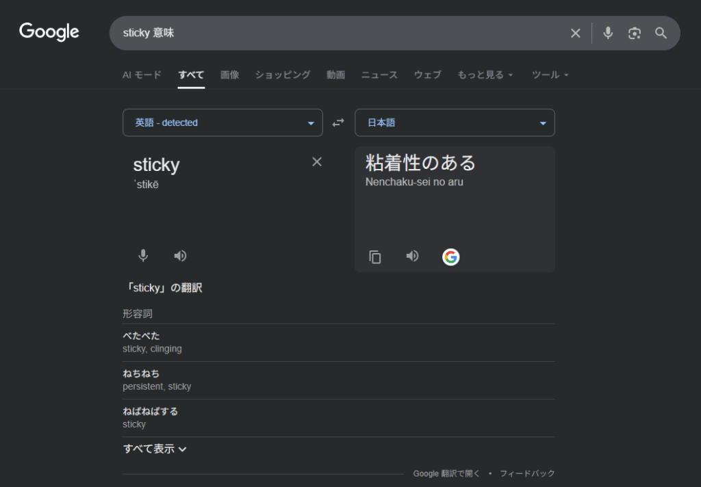Speak input using translate microphone
The image size is (701, 487).
click(x=143, y=256)
